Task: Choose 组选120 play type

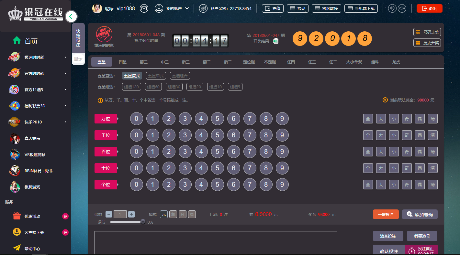Action: (x=130, y=87)
